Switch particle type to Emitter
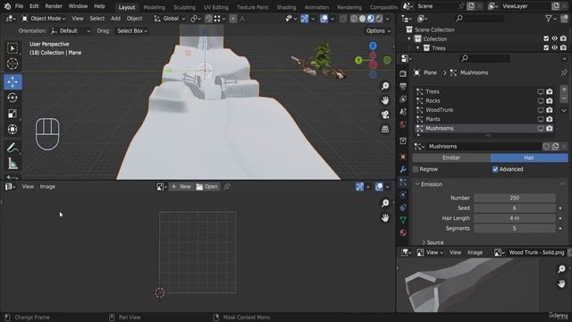 pos(451,157)
